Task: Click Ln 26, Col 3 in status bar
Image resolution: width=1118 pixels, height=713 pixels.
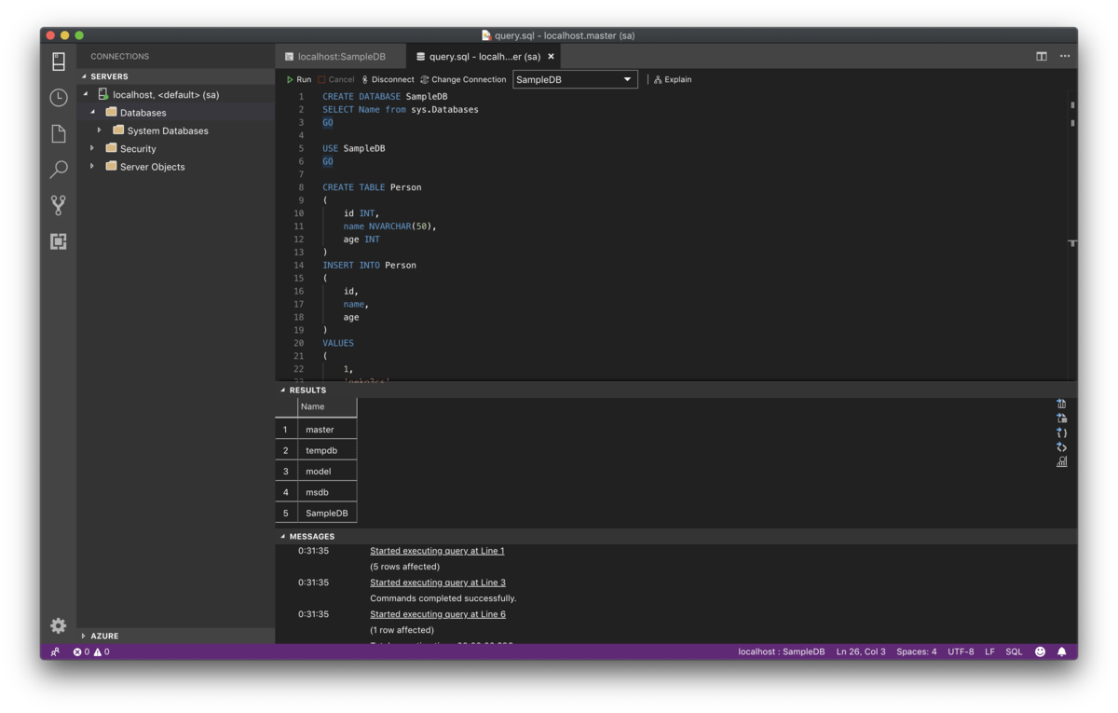Action: point(861,651)
